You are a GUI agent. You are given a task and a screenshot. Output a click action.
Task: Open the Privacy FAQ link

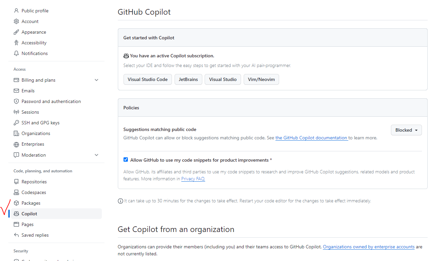pyautogui.click(x=193, y=179)
